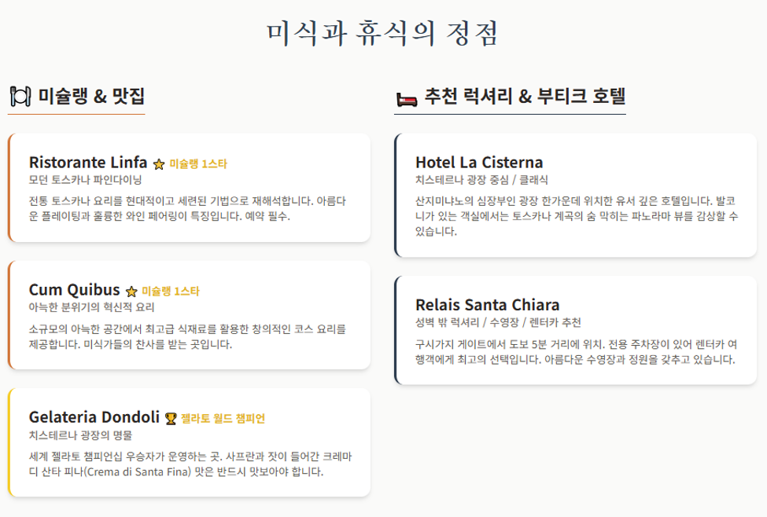Click the 미식과 휴식의 정점 page title
Viewport: 767px width, 517px height.
[382, 34]
